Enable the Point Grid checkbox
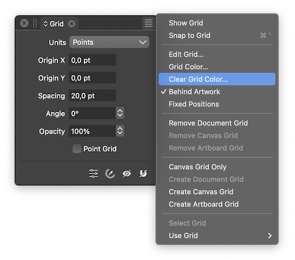 point(77,149)
